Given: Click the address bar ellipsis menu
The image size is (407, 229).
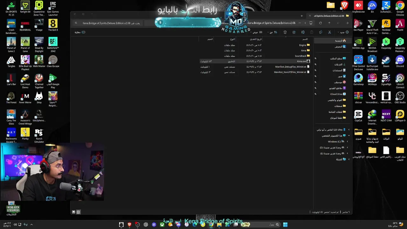Looking at the screenshot, I should click(x=300, y=23).
